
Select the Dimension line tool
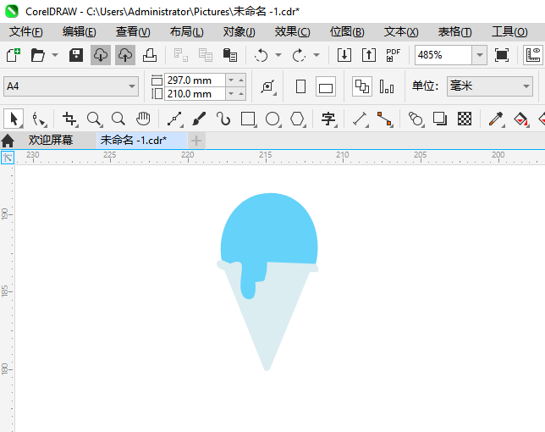[361, 119]
